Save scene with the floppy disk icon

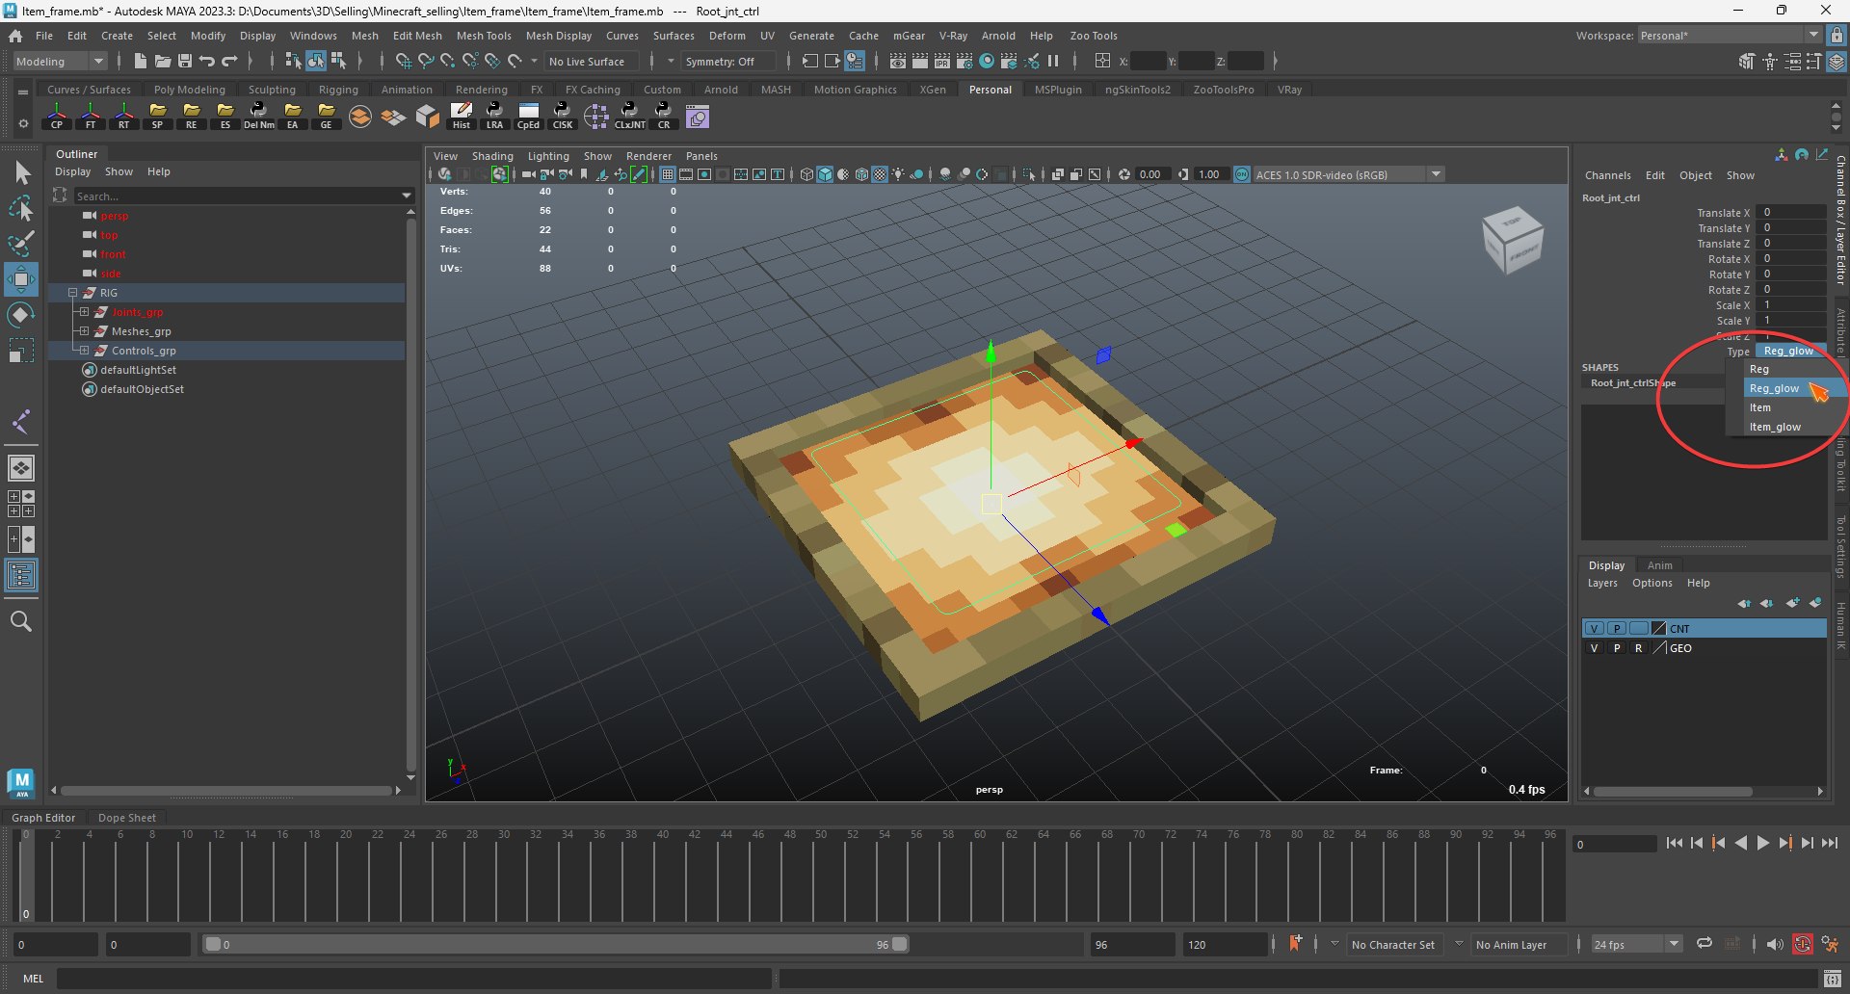tap(185, 61)
